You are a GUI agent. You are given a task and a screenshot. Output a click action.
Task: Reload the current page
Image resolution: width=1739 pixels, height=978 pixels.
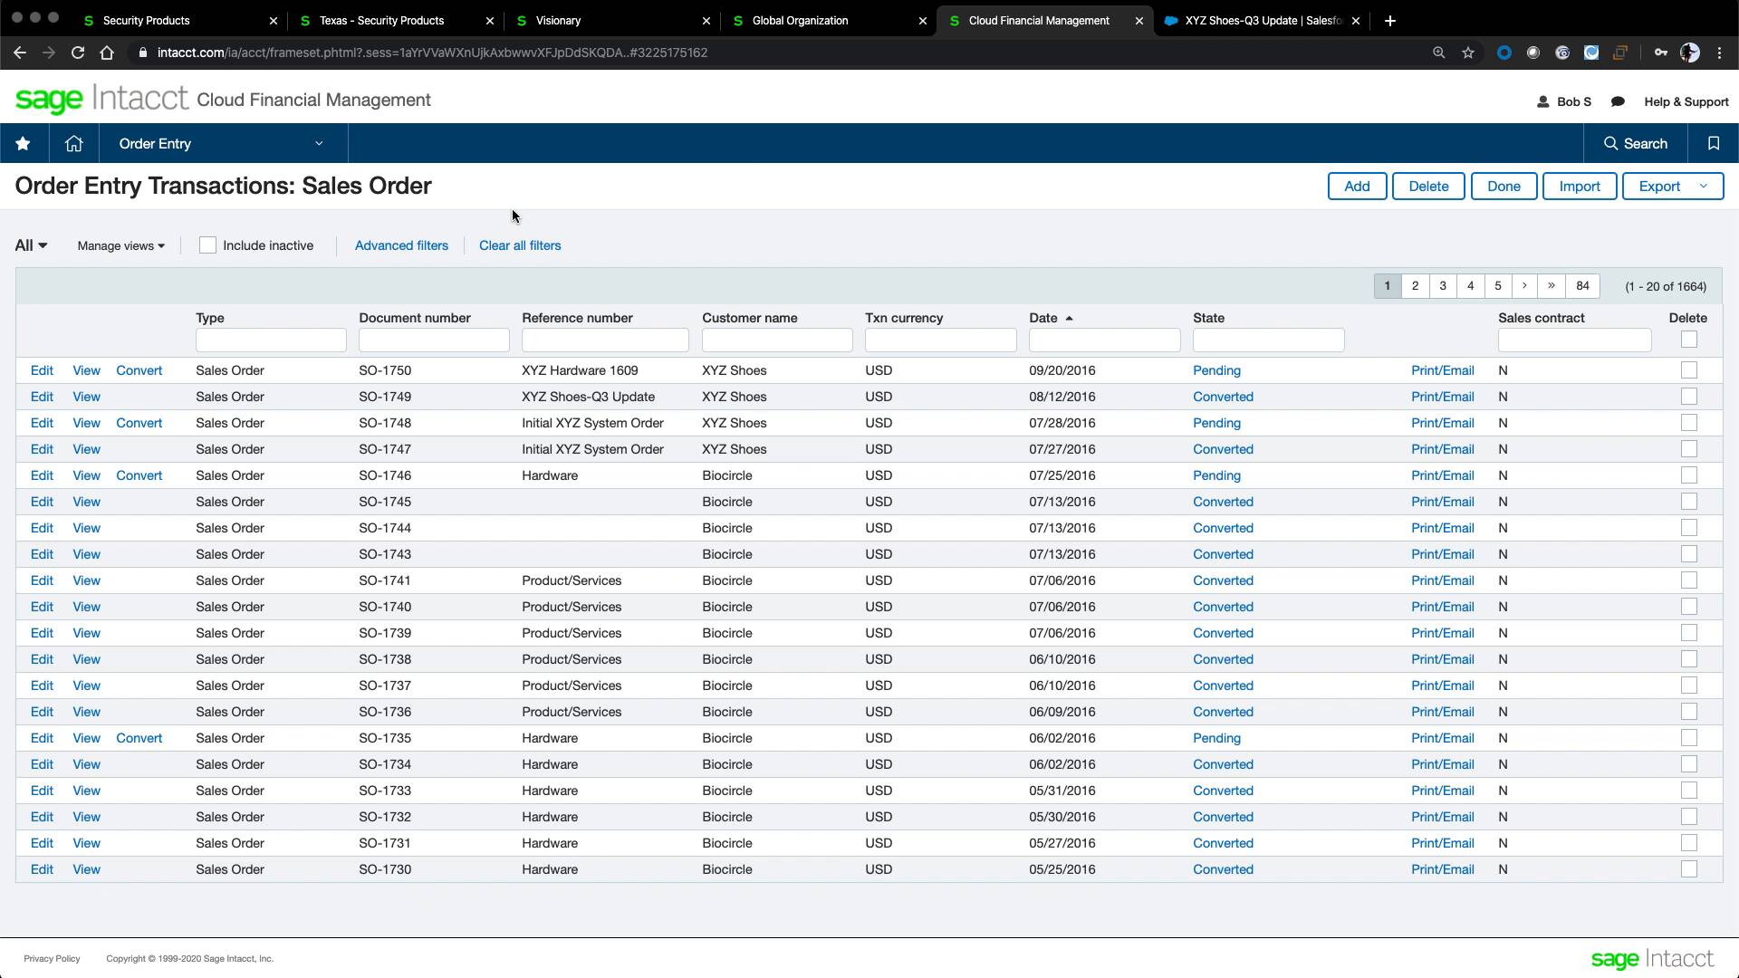click(78, 53)
